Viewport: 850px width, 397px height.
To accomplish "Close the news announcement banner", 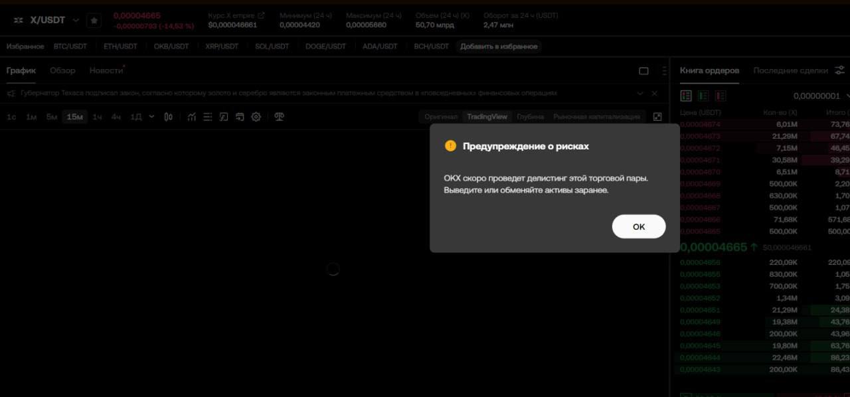I will coord(655,94).
